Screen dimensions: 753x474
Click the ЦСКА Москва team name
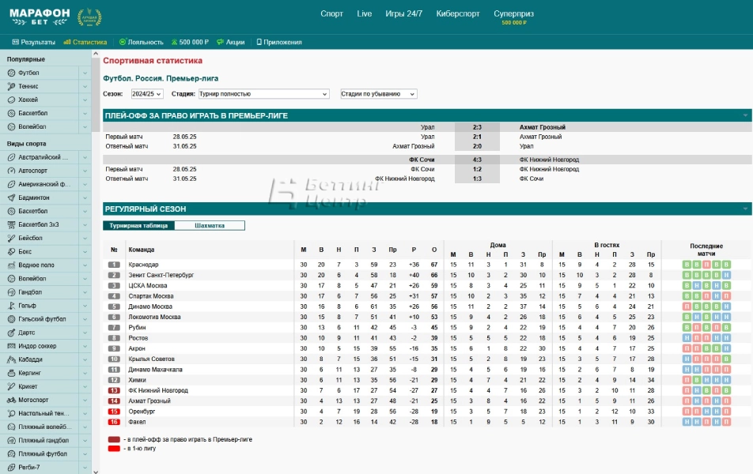pos(147,286)
